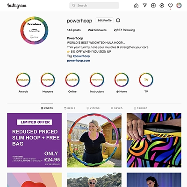The height and width of the screenshot is (187, 187).
Task: Open direct messages paper plane icon
Action: (x=145, y=6)
